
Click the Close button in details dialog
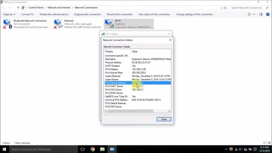point(164,119)
